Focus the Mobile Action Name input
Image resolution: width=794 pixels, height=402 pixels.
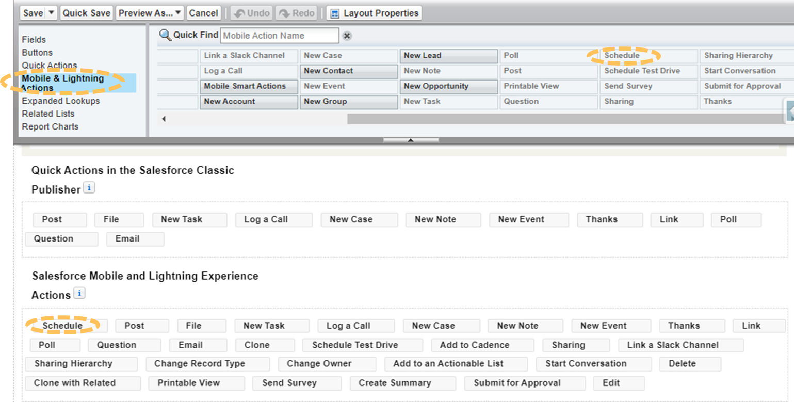pos(279,36)
